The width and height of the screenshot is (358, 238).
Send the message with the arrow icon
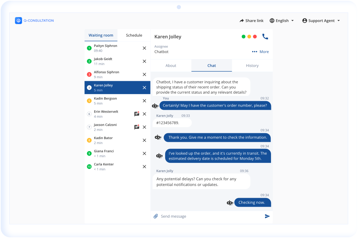[x=267, y=216]
